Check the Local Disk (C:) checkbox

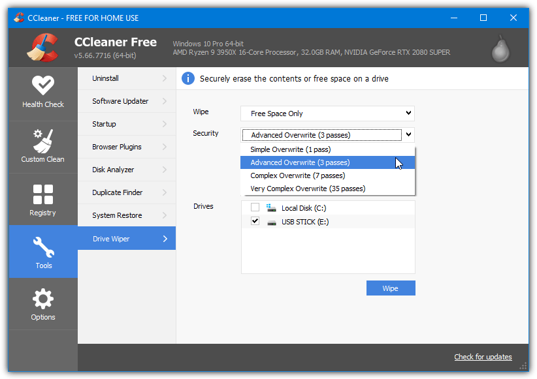(255, 207)
